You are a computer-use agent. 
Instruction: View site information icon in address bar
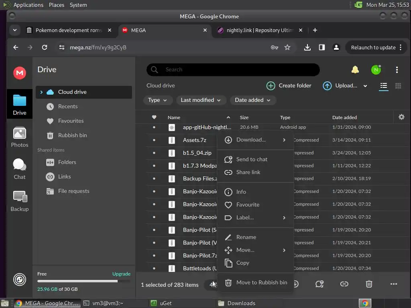[61, 47]
